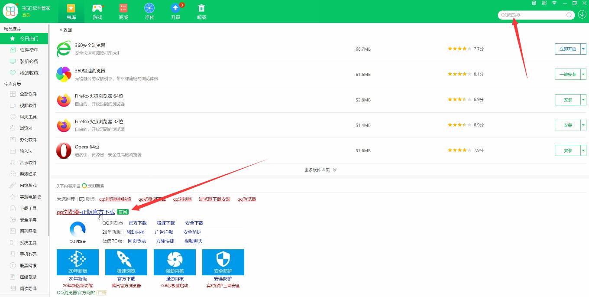Expand install options for Opera 64位
This screenshot has width=589, height=297.
[x=583, y=150]
